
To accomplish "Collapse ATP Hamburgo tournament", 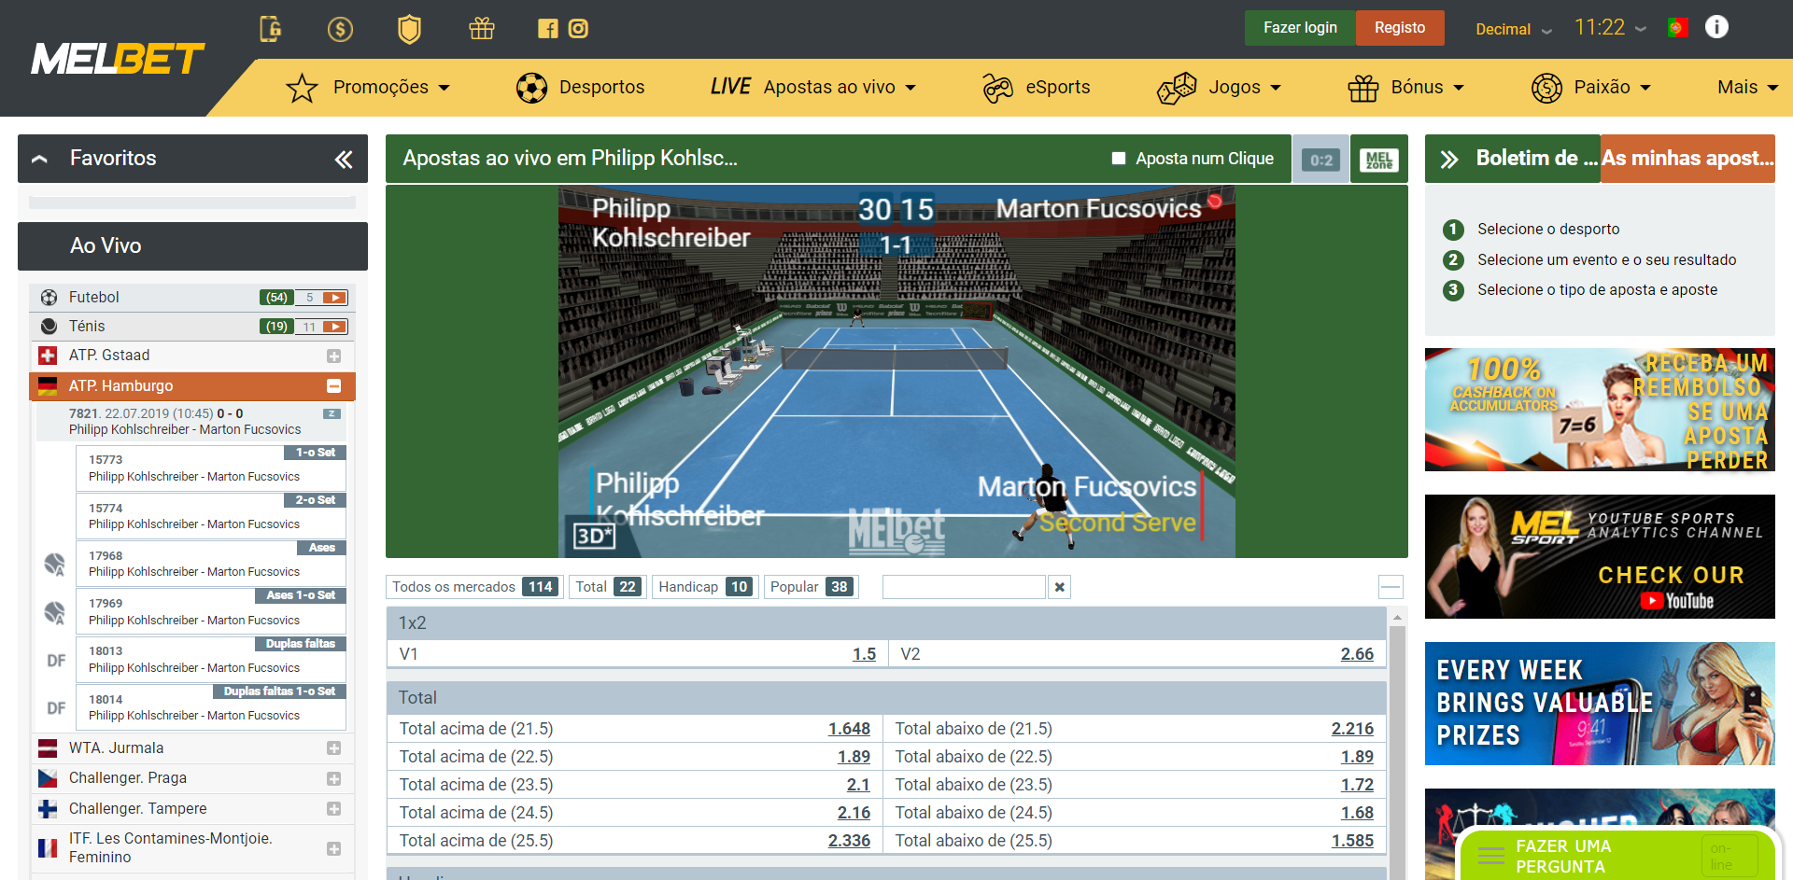I will coord(334,386).
